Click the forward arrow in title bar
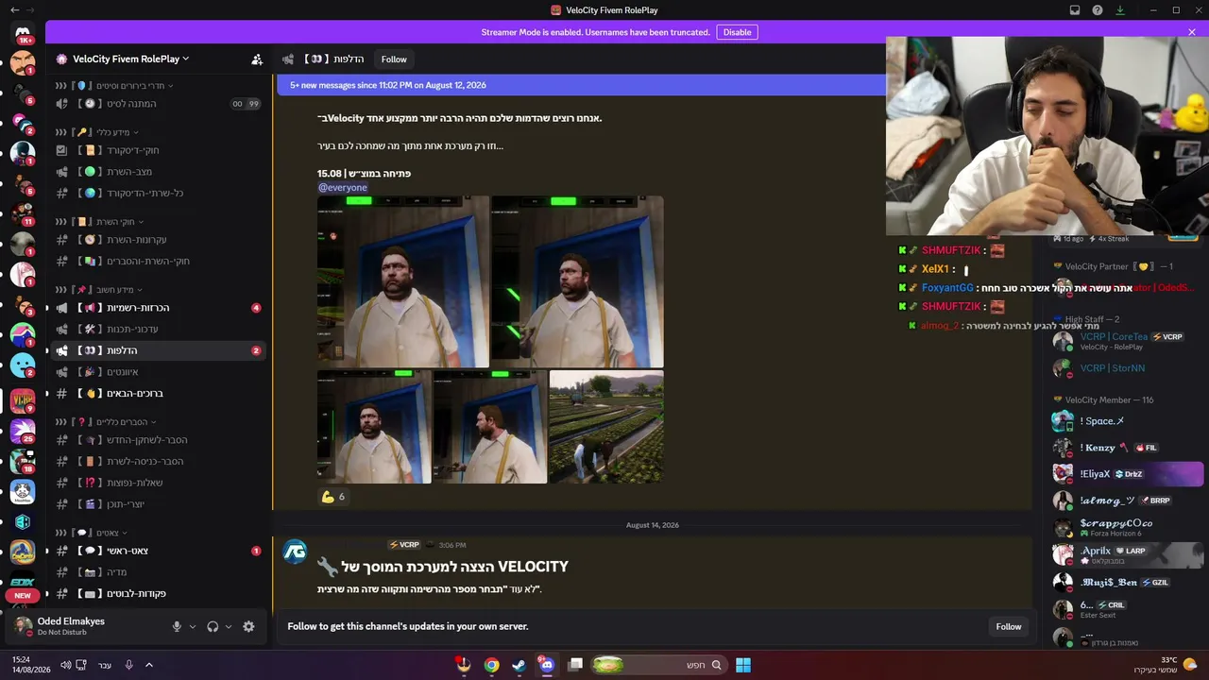Viewport: 1209px width, 680px height. click(32, 10)
